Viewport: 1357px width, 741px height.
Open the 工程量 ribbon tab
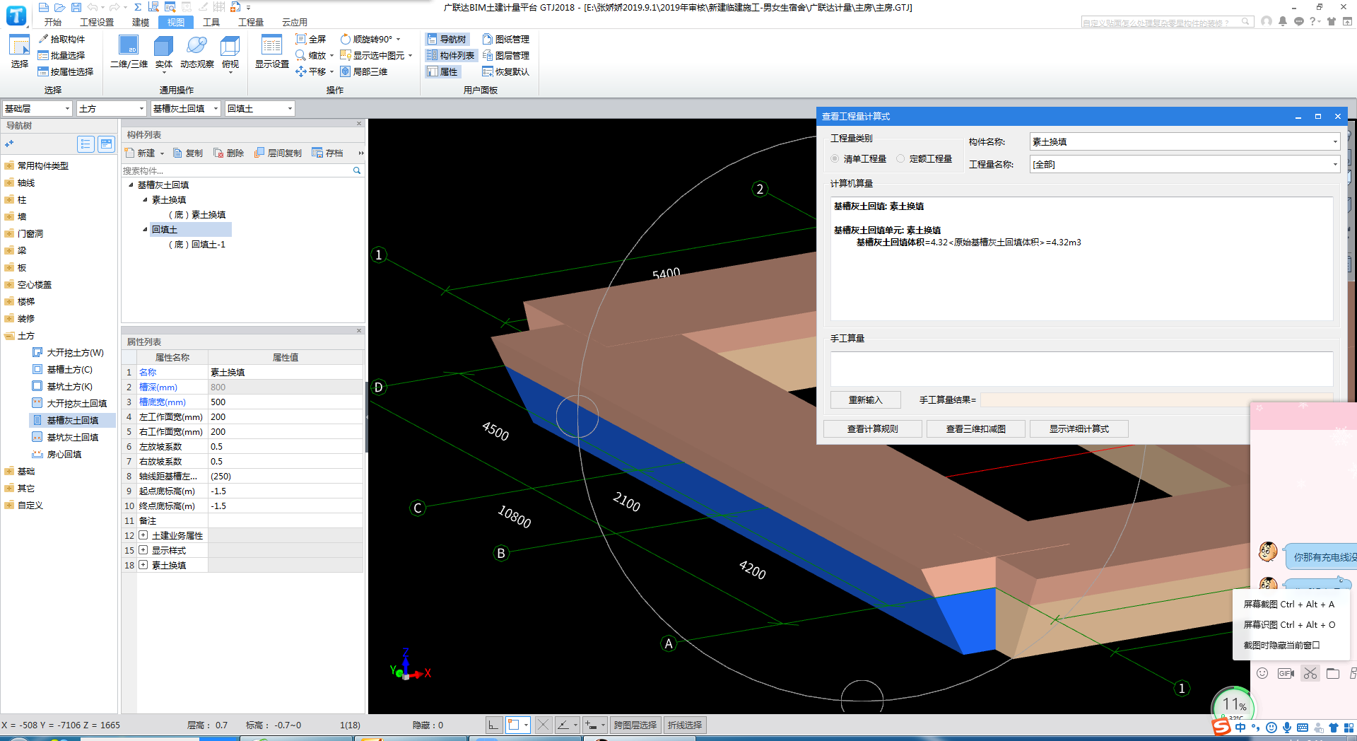click(251, 22)
